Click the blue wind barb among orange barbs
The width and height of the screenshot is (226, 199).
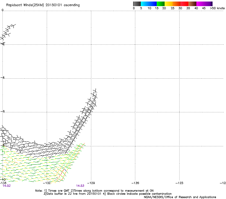pos(65,171)
